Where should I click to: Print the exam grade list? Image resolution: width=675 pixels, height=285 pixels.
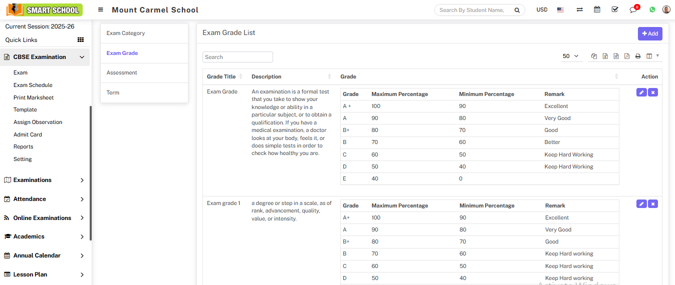point(638,56)
